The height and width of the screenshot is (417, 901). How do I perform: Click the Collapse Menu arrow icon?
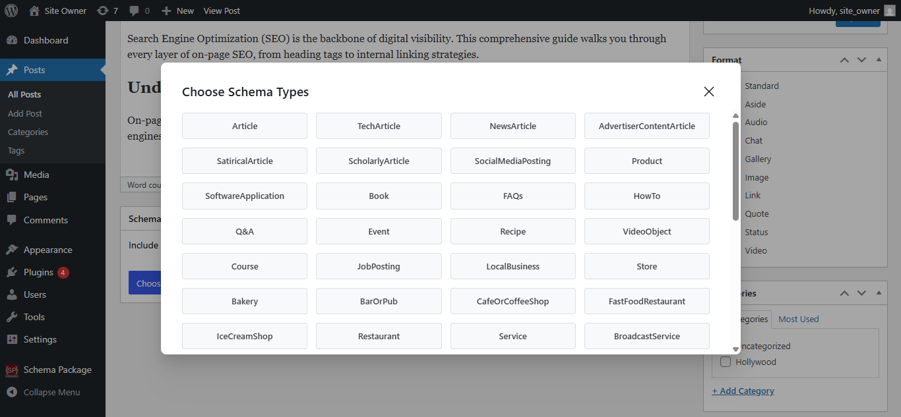pyautogui.click(x=12, y=392)
